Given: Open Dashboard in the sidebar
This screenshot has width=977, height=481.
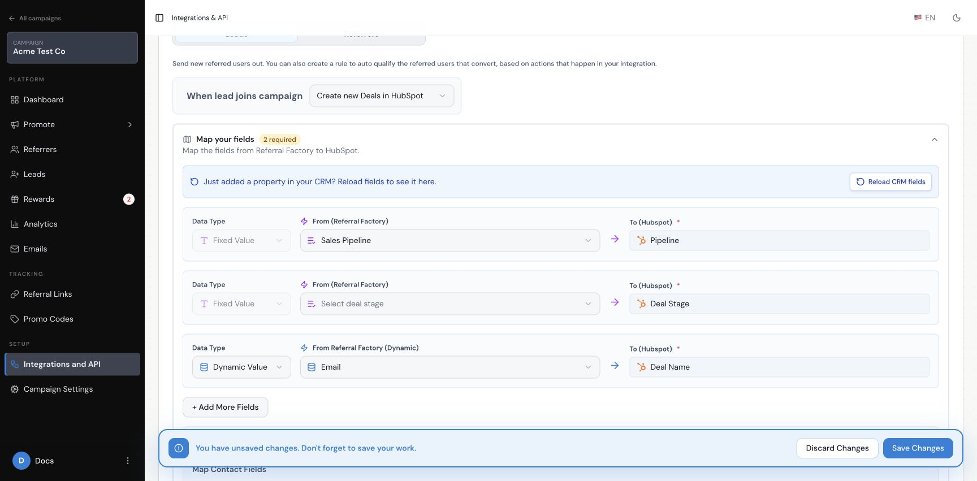Looking at the screenshot, I should pos(72,99).
